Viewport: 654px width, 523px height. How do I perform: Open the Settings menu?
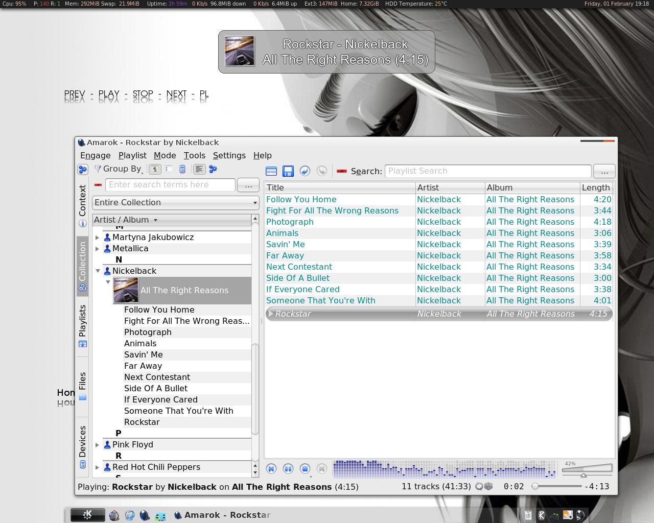(229, 156)
